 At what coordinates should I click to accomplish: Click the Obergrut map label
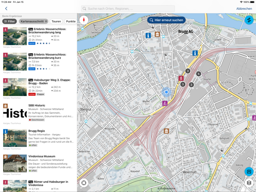point(85,109)
